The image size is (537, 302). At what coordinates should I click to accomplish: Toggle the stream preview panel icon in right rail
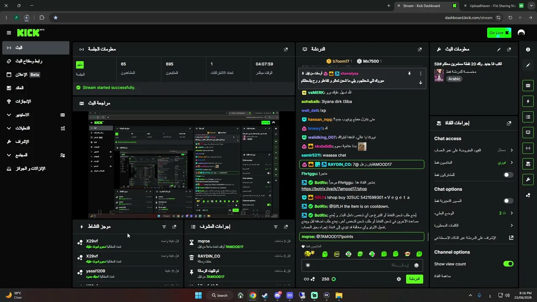(528, 86)
